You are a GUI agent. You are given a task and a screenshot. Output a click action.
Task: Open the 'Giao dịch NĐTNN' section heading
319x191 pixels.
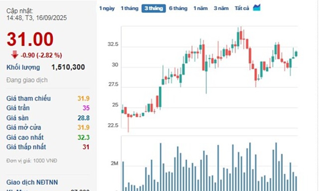click(x=32, y=183)
